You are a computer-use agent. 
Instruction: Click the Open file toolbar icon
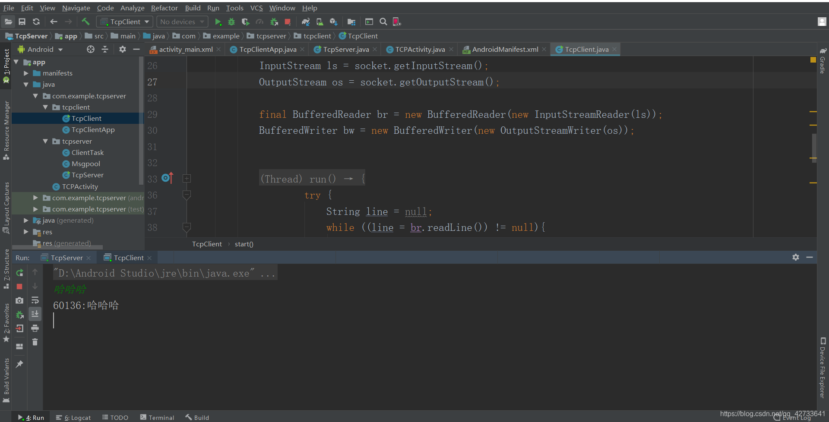(x=8, y=22)
